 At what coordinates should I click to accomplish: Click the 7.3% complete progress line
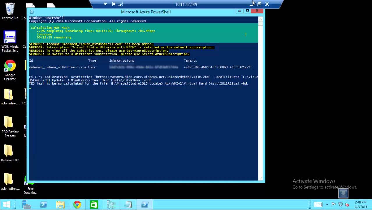96,31
